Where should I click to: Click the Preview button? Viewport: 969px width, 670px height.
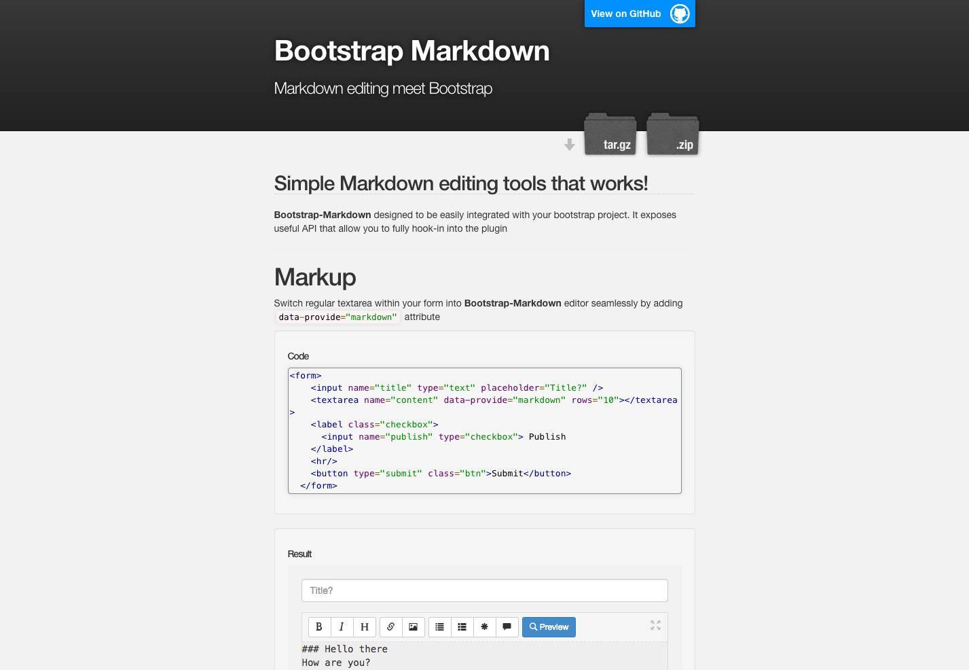click(549, 627)
